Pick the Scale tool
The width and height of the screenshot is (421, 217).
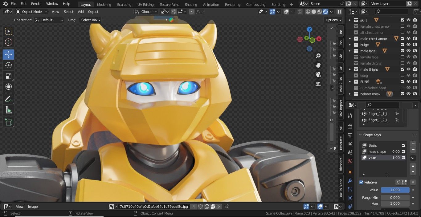[x=9, y=76]
